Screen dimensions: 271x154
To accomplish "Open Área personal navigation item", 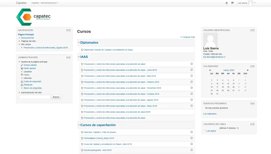I will click(x=27, y=38).
